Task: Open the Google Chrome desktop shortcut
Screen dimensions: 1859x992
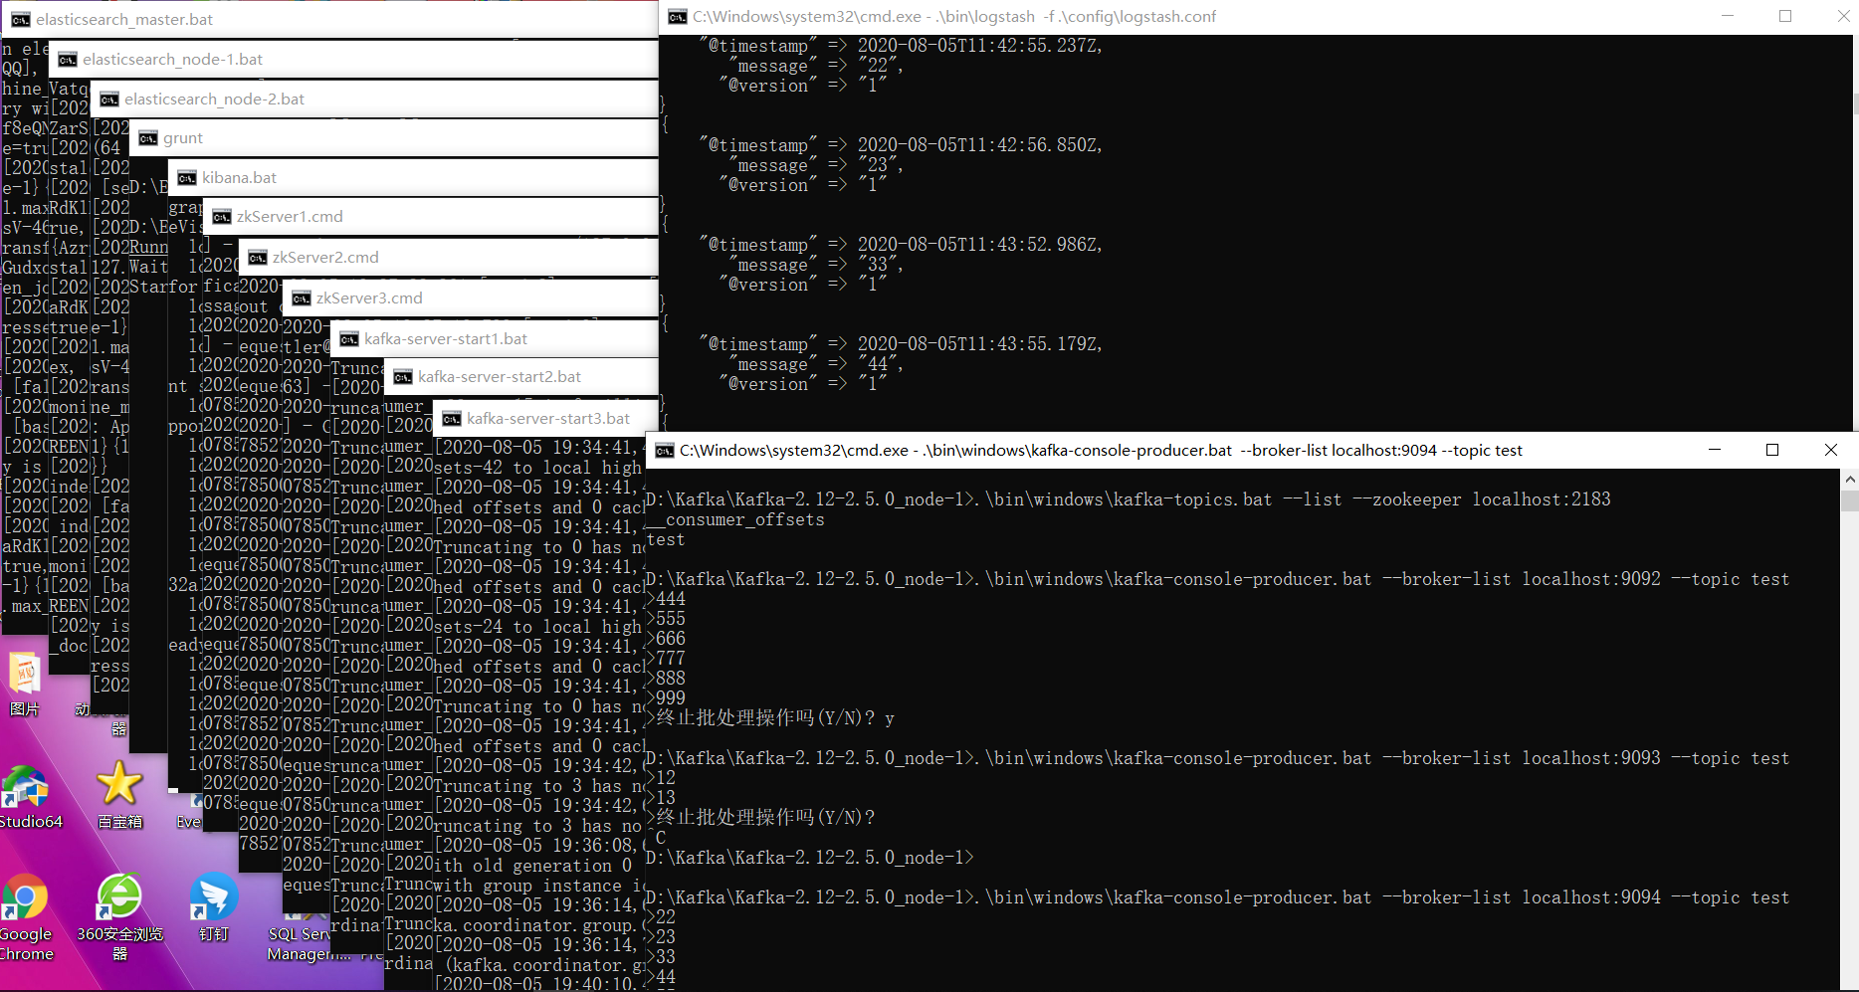Action: tap(25, 898)
